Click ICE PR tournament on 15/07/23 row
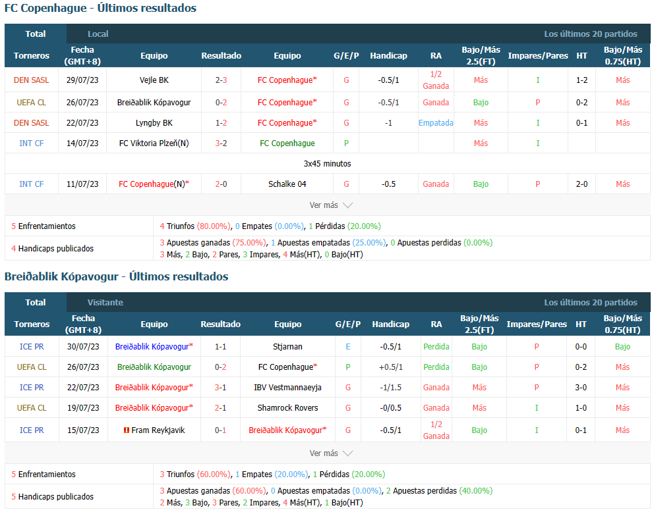 coord(32,430)
